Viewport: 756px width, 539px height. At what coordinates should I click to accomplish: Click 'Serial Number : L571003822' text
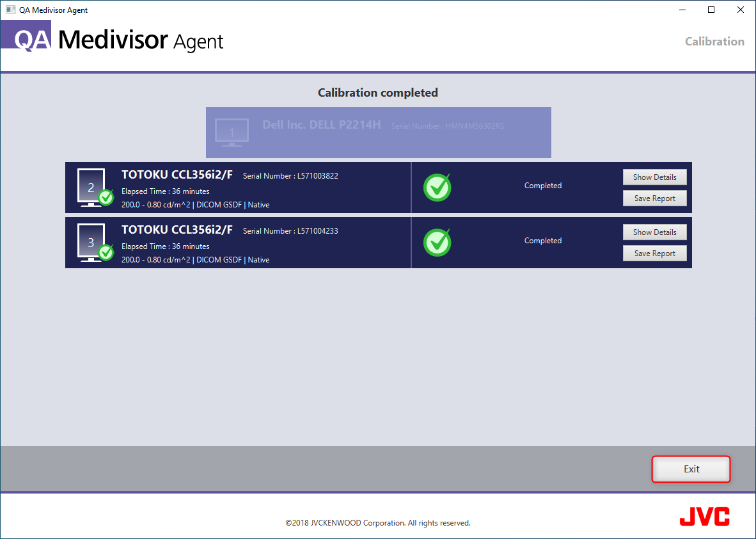290,175
